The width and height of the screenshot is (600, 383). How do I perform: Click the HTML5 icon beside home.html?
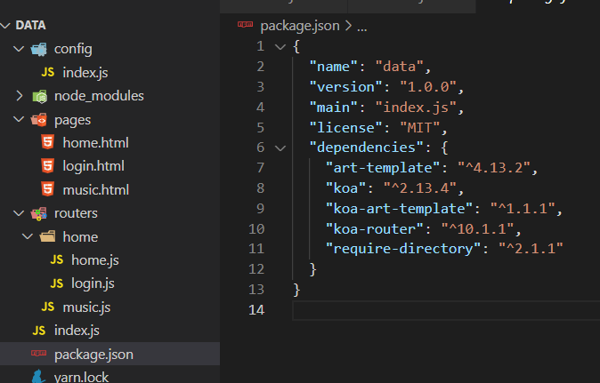pos(48,142)
